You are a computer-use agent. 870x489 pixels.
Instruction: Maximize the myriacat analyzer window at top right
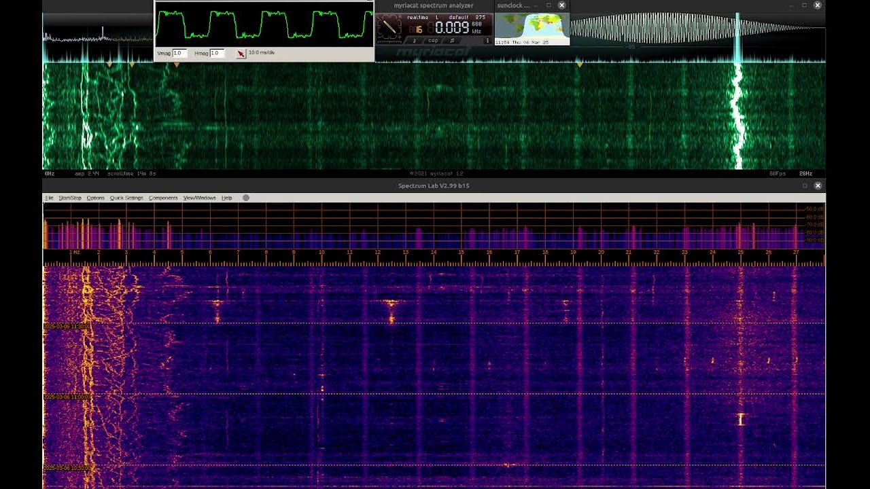pos(804,5)
